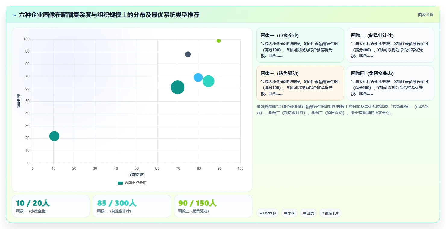
Task: Click 画像三（销售驱动）caption under 90 / 150人
Action: 193,211
